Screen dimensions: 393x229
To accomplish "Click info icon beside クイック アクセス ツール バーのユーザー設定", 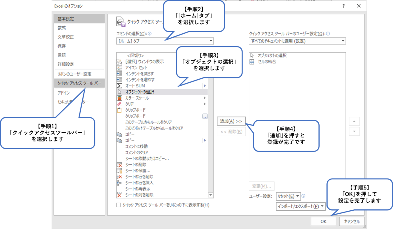I will [x=328, y=34].
